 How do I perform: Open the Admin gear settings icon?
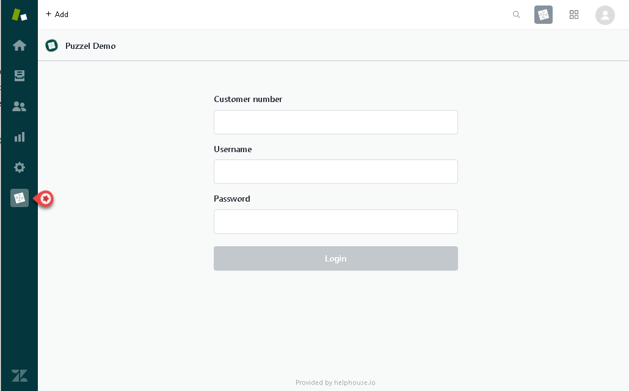20,167
